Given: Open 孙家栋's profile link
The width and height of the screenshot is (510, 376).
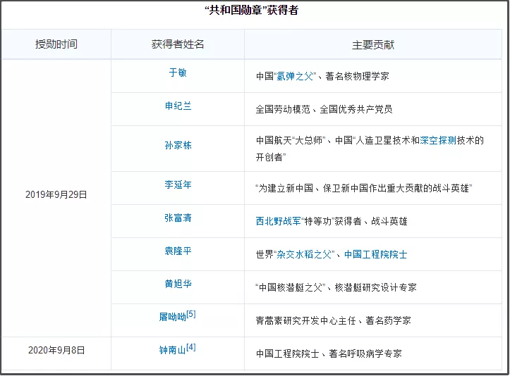Looking at the screenshot, I should (178, 145).
